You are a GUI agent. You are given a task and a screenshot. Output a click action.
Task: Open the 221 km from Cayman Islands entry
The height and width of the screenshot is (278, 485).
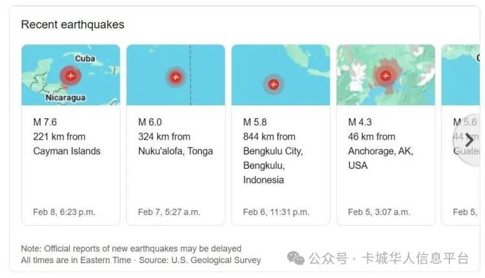tap(67, 144)
